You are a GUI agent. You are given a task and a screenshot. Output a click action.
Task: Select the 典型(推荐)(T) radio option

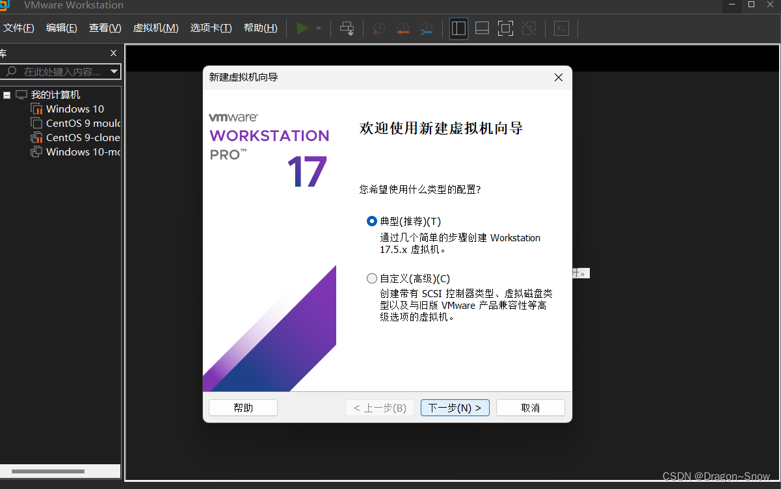click(372, 221)
